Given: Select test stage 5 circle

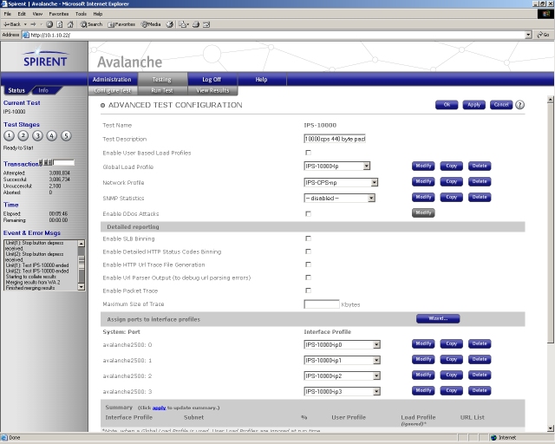Looking at the screenshot, I should (66, 135).
